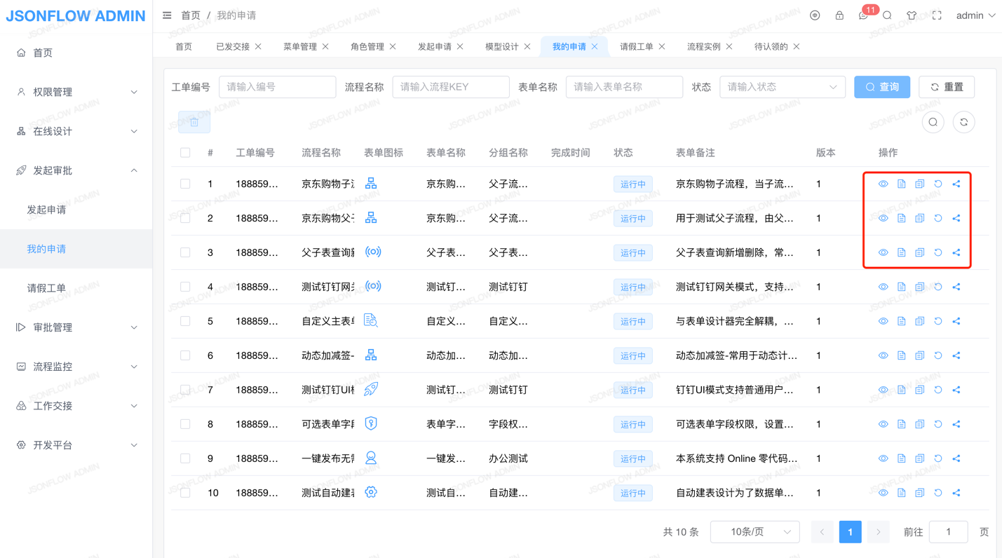Focus the 工单编号 input field

(277, 87)
